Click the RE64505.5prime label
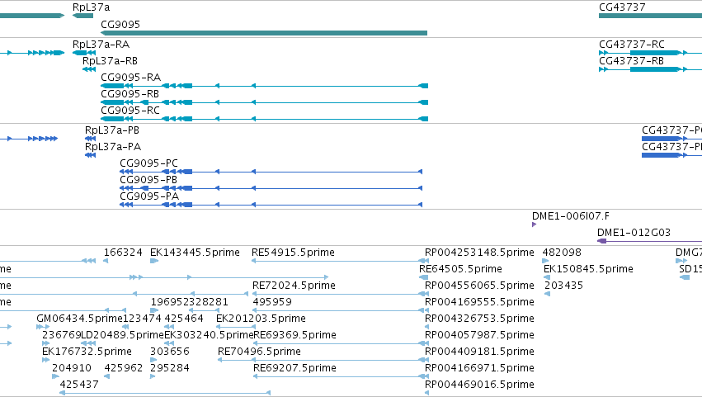 click(x=460, y=269)
